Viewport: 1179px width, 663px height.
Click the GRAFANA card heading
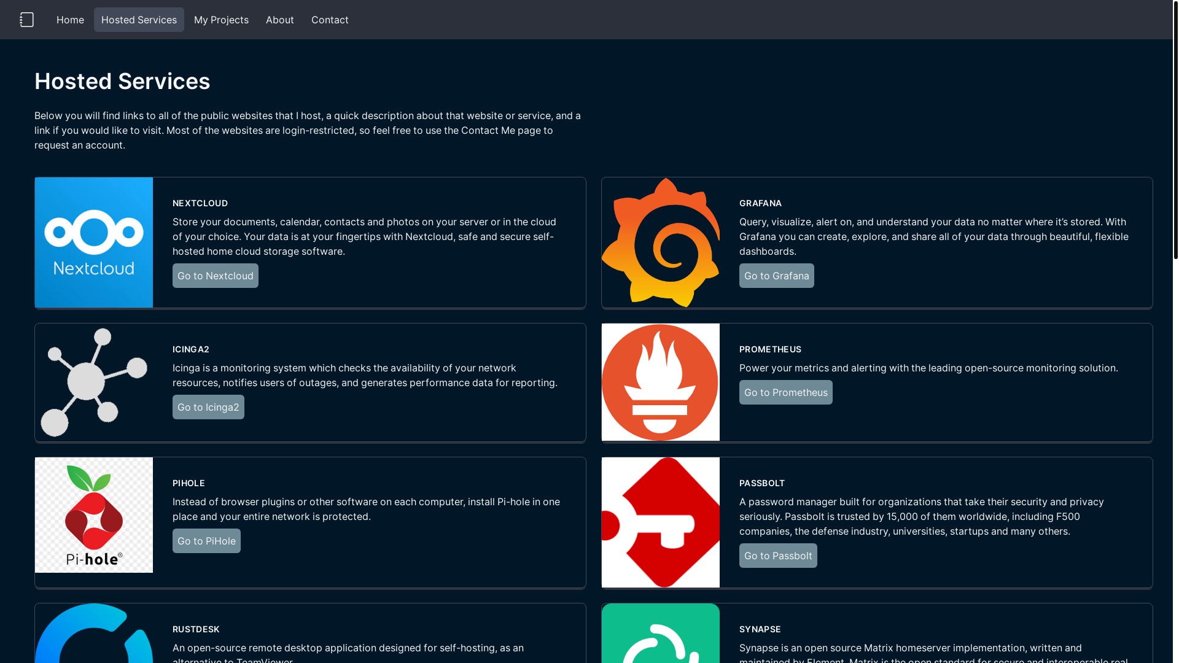pos(760,203)
